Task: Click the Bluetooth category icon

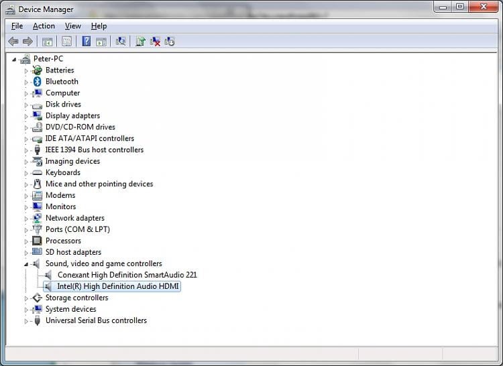Action: (37, 81)
